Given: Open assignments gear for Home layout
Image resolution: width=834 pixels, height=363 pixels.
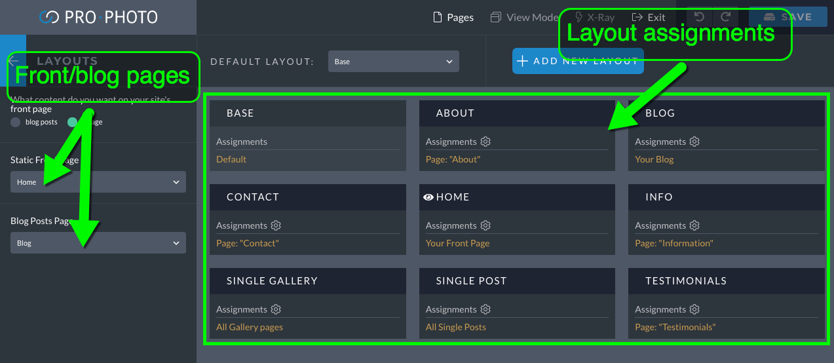Looking at the screenshot, I should pos(485,225).
